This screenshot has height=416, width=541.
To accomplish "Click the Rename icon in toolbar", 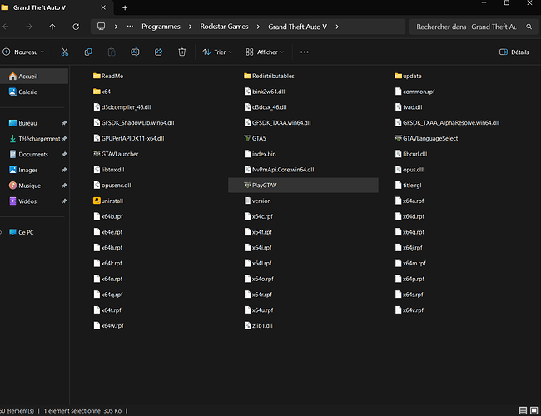I will [135, 52].
